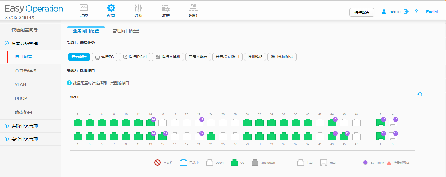This screenshot has height=177, width=446.
Task: Click the 堆叠成员口 triangle legend icon
Action: click(x=389, y=162)
